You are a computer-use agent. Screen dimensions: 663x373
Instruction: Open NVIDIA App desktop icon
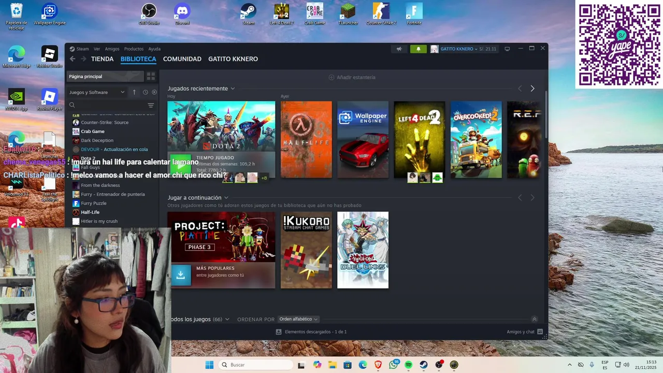coord(16,99)
